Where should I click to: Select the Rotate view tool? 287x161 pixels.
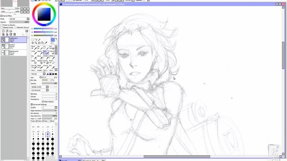pos(39,43)
